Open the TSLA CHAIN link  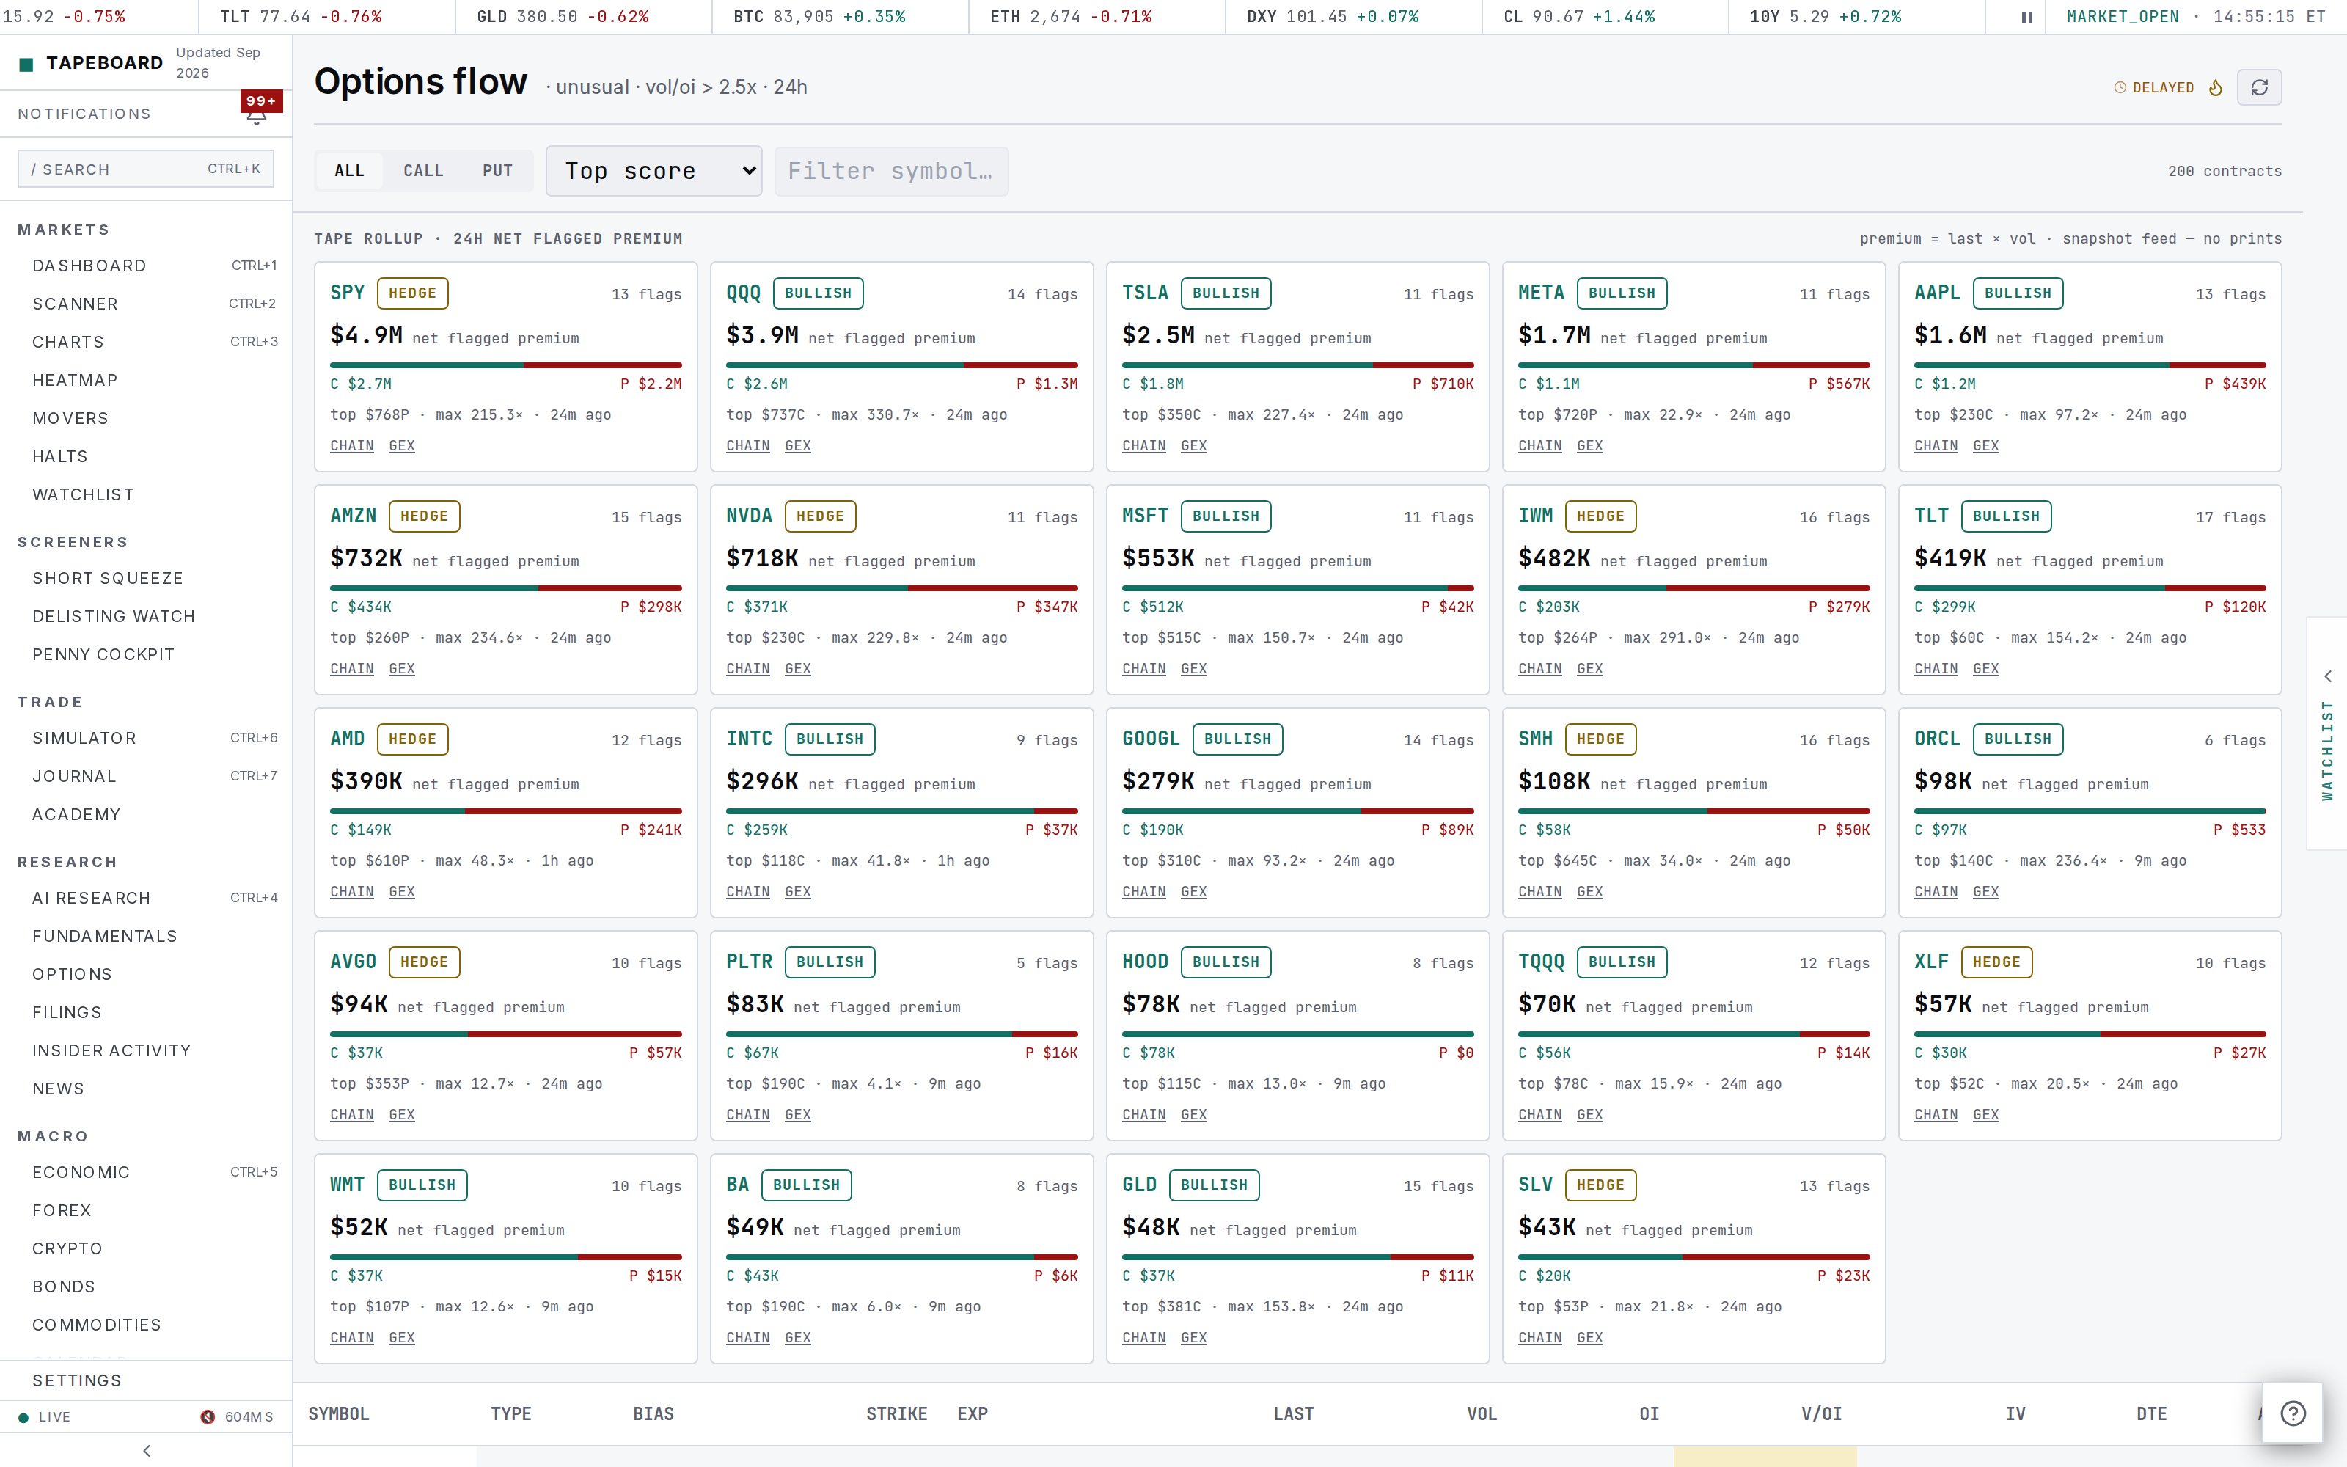pyautogui.click(x=1143, y=445)
